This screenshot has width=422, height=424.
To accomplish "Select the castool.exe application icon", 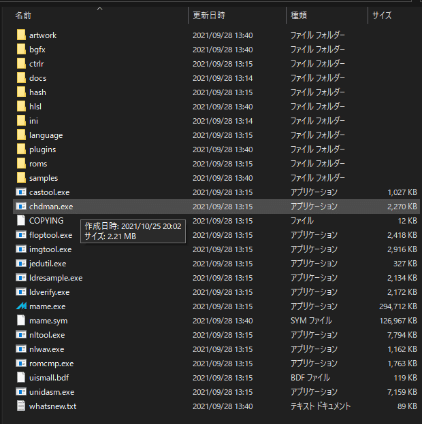I will (21, 192).
